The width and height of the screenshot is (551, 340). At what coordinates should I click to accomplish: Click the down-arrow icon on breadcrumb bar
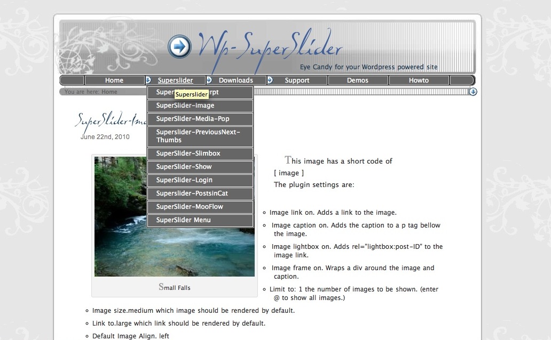473,92
